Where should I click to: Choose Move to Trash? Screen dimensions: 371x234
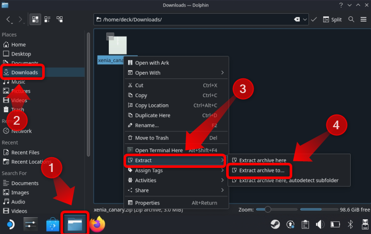click(x=176, y=138)
